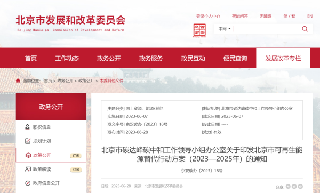Focus the site search input field

pyautogui.click(x=266, y=29)
